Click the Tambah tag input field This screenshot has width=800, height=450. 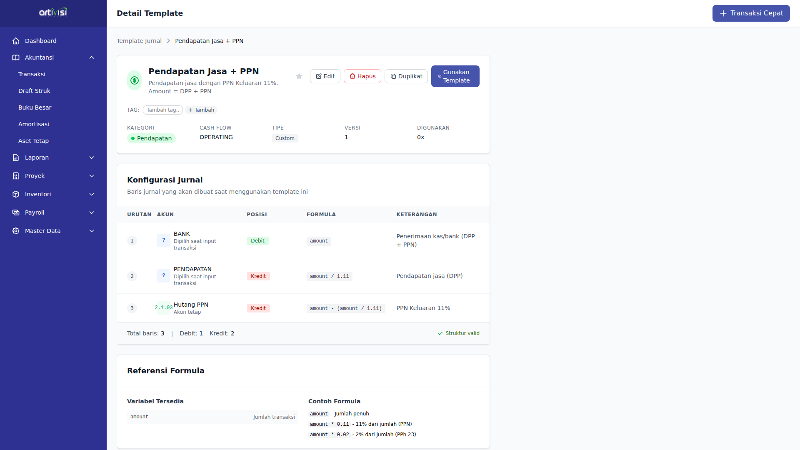coord(162,110)
